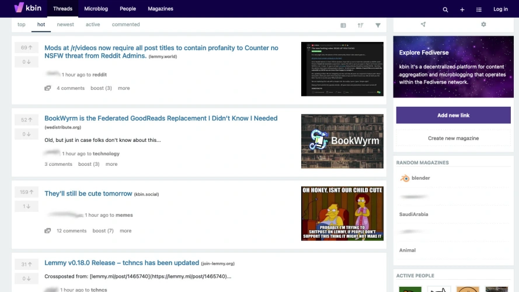The width and height of the screenshot is (519, 292).
Task: Open sidebar settings gear icon
Action: point(483,25)
